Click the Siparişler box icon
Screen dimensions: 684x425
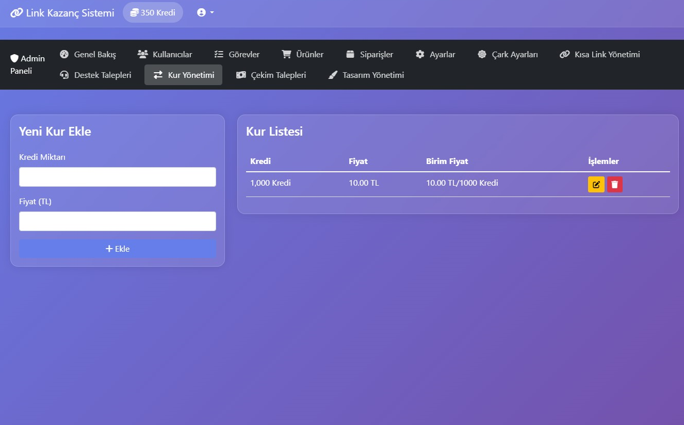tap(350, 54)
